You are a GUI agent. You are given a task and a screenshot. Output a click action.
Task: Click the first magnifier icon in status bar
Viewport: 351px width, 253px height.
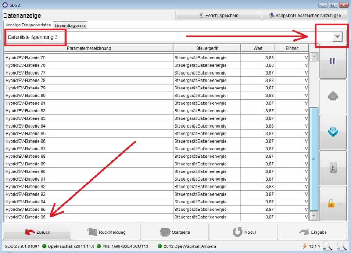click(x=327, y=246)
